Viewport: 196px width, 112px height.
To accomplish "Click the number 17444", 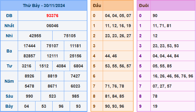I will pyautogui.click(x=29, y=46).
